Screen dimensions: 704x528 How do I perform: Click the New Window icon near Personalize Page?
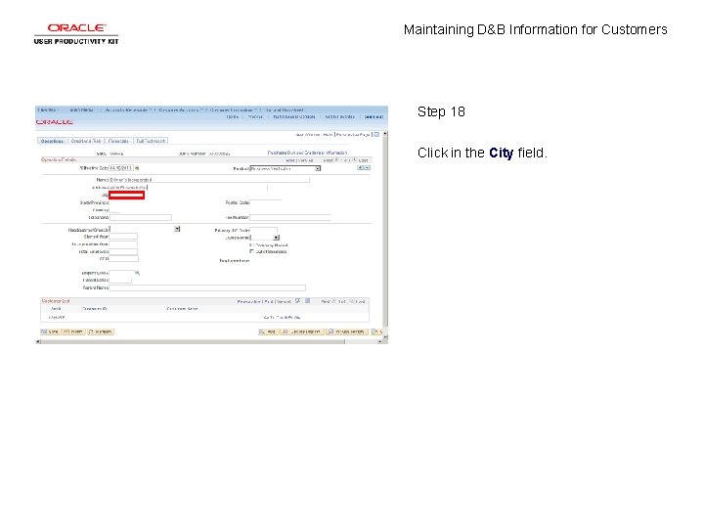(376, 134)
